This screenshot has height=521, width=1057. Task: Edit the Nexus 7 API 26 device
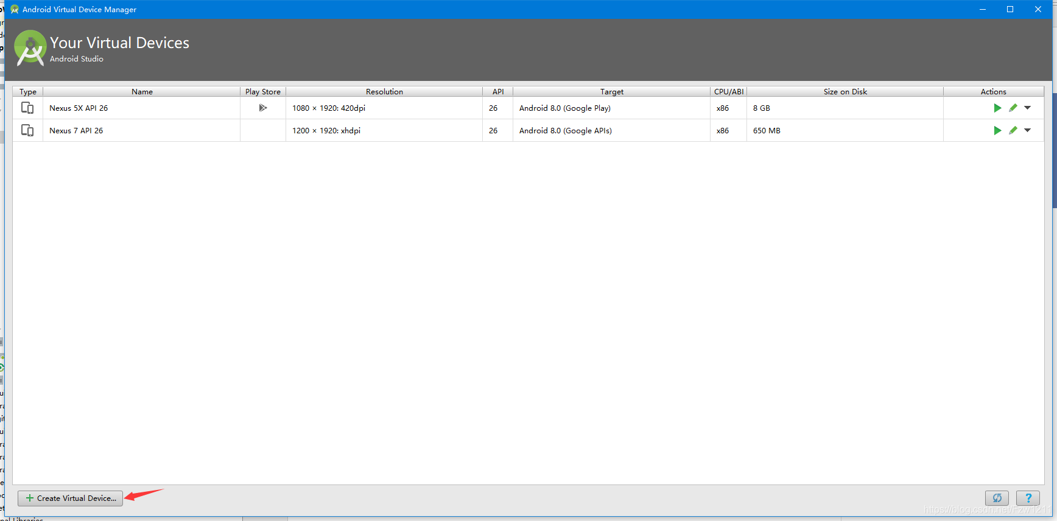coord(1013,131)
